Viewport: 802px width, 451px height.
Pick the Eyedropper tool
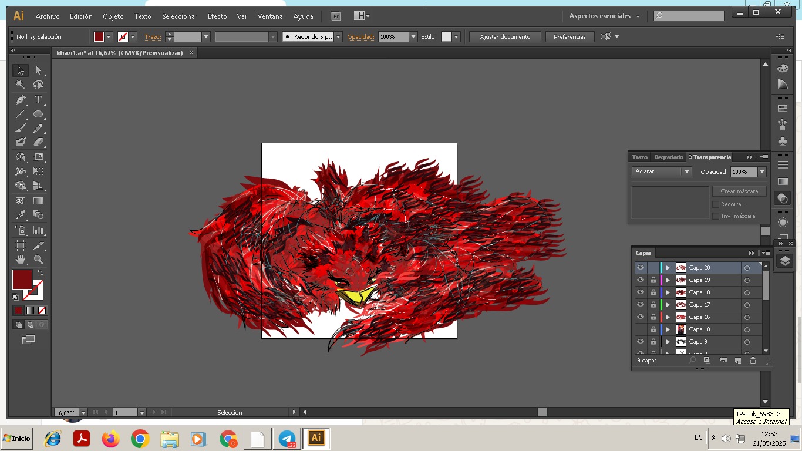(21, 215)
